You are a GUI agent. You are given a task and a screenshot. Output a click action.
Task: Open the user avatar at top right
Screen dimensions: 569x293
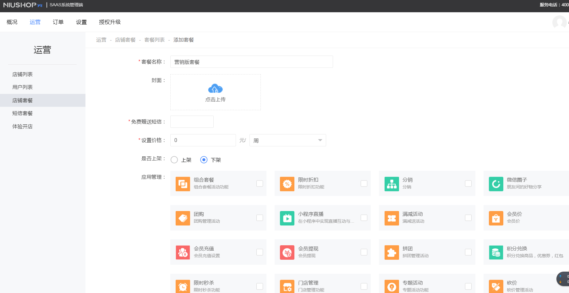coord(560,22)
